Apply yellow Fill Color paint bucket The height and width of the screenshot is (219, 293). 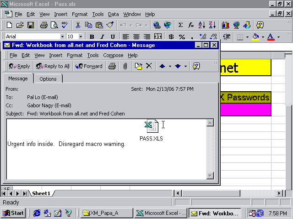(256, 36)
